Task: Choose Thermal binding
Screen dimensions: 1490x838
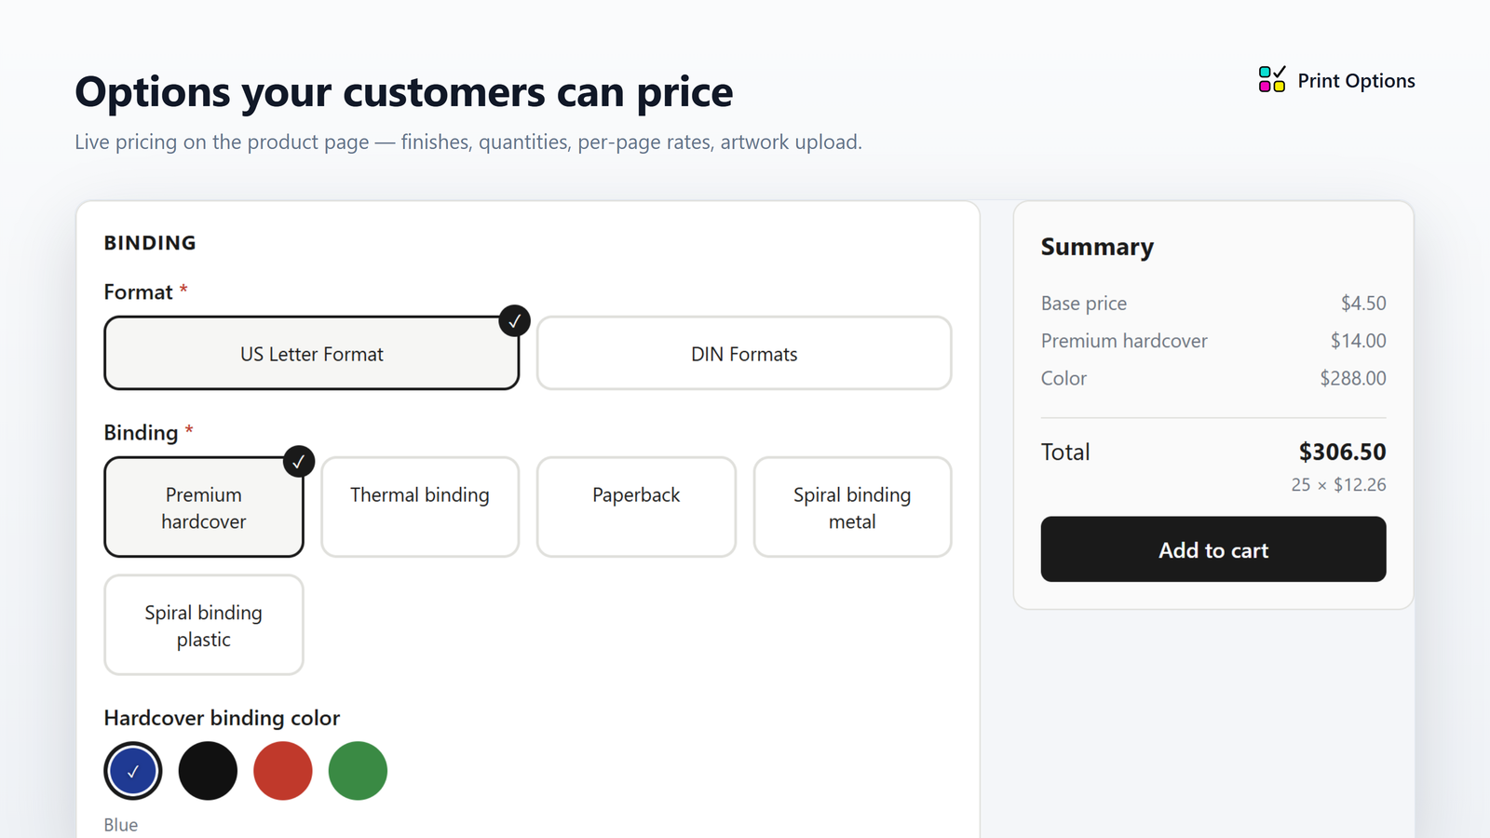Action: click(420, 507)
